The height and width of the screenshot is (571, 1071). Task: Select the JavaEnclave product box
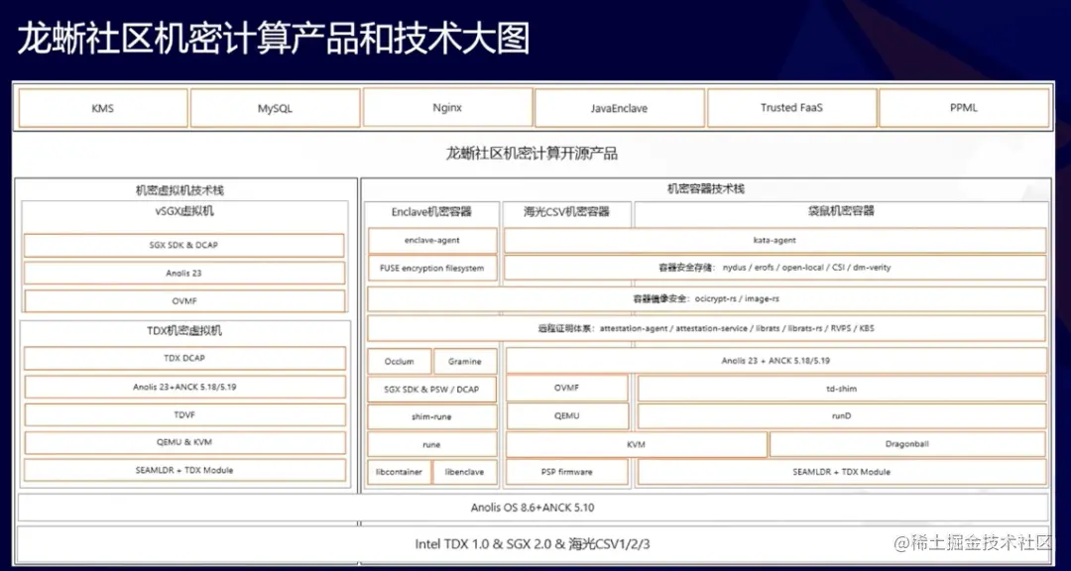[x=620, y=108]
